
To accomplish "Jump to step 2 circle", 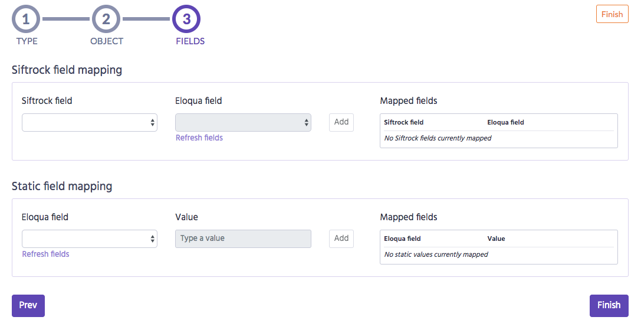I will pyautogui.click(x=106, y=19).
